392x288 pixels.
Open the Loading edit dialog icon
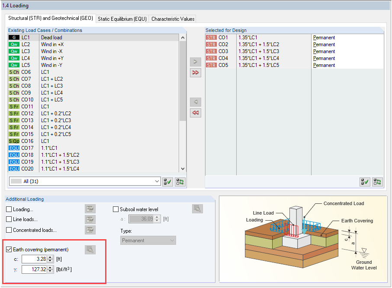point(90,209)
